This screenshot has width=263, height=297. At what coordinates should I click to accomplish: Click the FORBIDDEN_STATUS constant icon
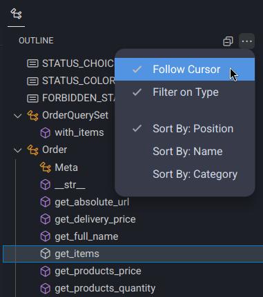[32, 98]
